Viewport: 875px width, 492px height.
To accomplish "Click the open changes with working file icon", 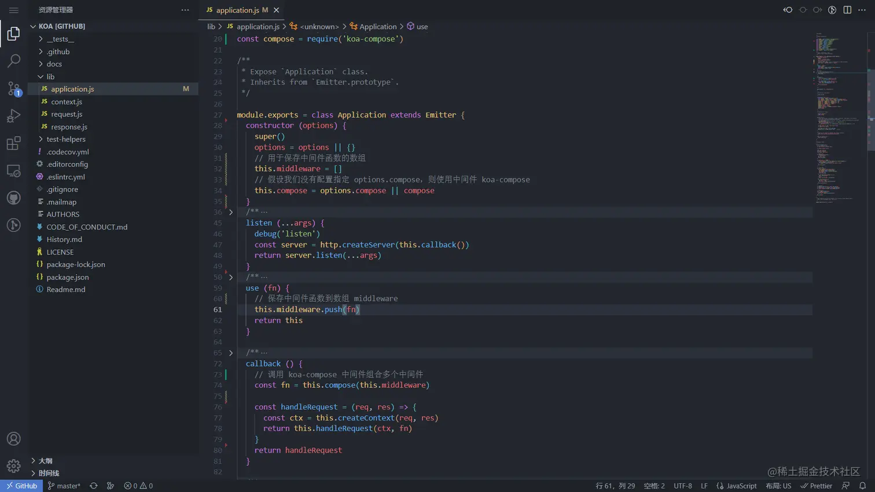I will (x=803, y=10).
